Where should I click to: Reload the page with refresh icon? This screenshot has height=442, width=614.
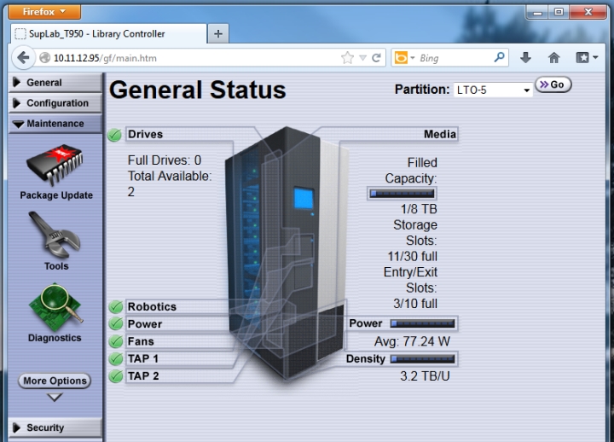coord(377,58)
